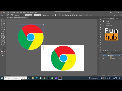The width and height of the screenshot is (122, 91).
Task: Switch to Gradient fill mode button
Action: (x=3, y=52)
